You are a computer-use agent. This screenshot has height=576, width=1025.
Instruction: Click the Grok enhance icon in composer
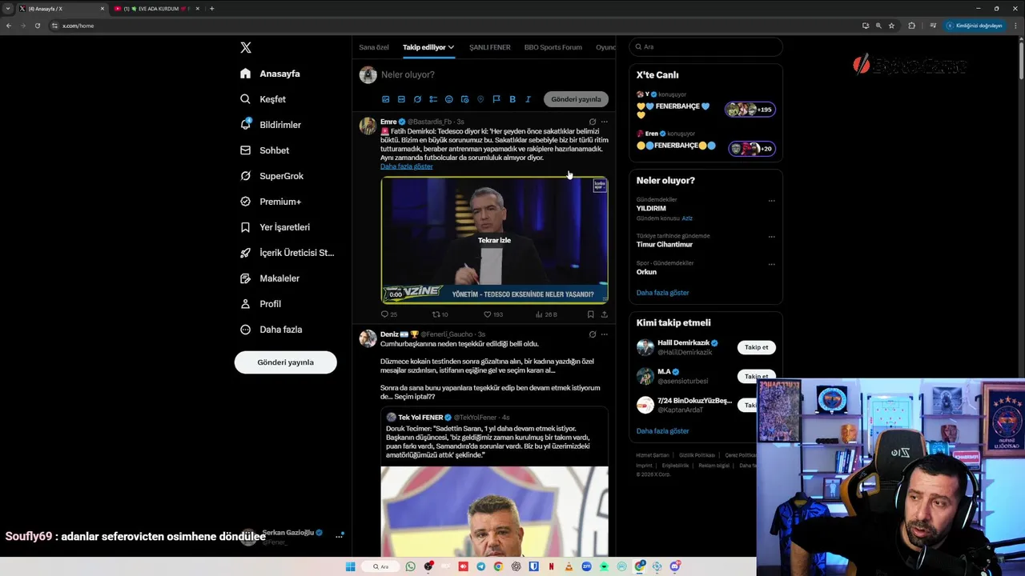tap(417, 99)
